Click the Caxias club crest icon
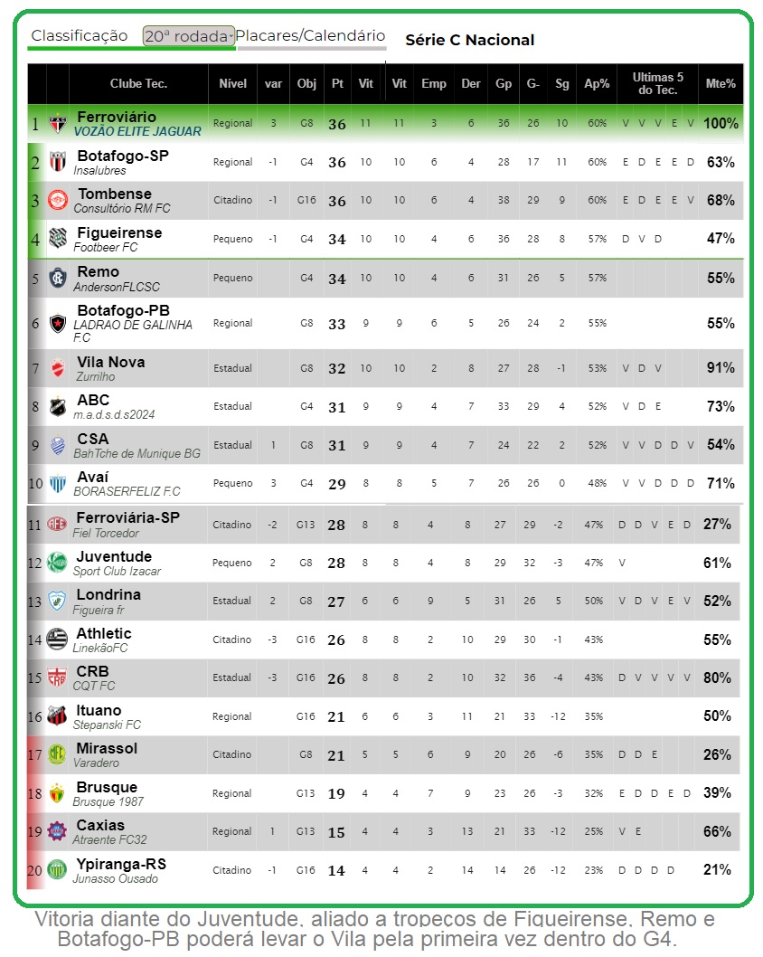This screenshot has width=763, height=957. 58,831
